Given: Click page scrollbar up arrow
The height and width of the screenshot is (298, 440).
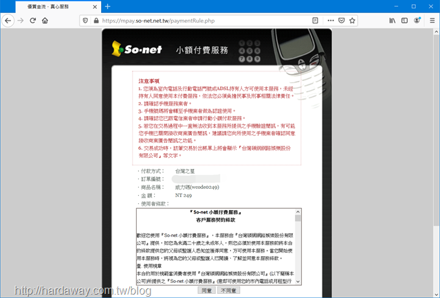Looking at the screenshot, I should [437, 32].
